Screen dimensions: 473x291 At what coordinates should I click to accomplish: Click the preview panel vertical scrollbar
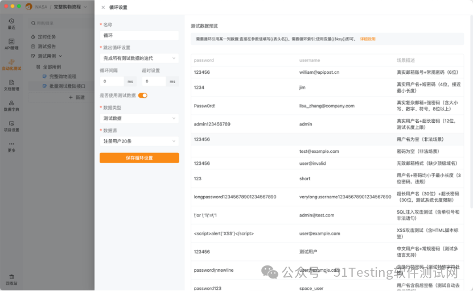(471, 111)
